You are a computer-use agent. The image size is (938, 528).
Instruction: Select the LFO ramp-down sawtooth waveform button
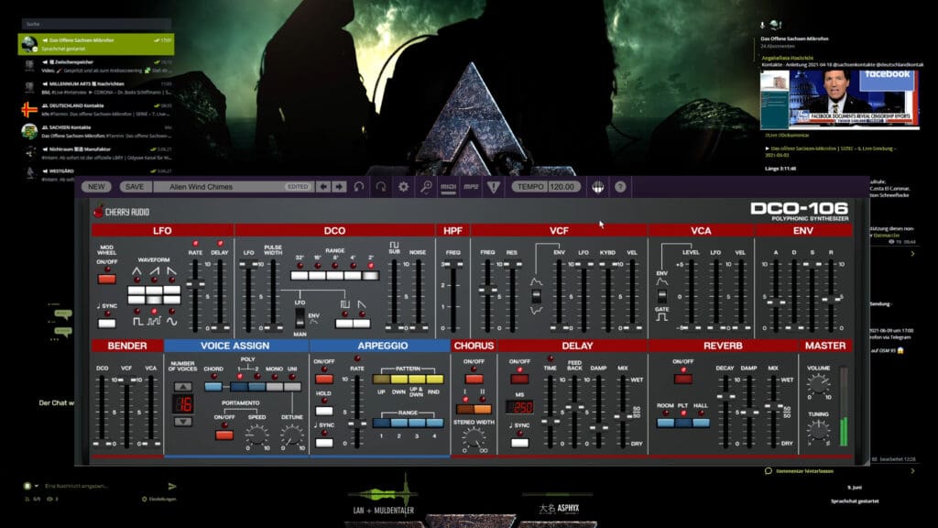point(171,291)
